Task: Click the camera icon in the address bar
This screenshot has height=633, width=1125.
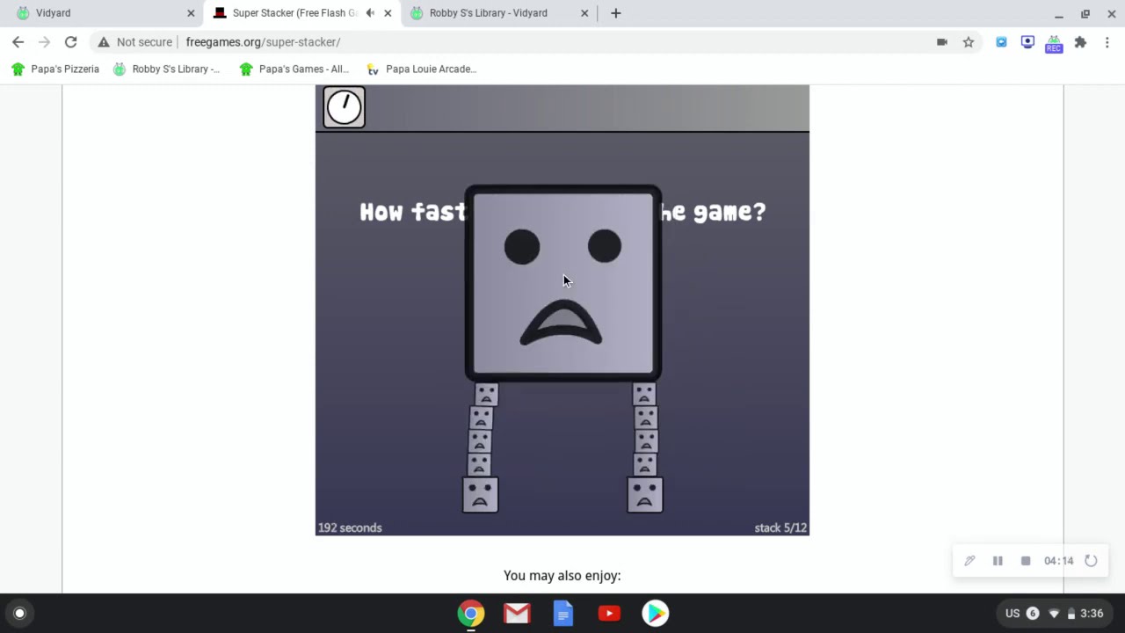Action: pyautogui.click(x=942, y=42)
